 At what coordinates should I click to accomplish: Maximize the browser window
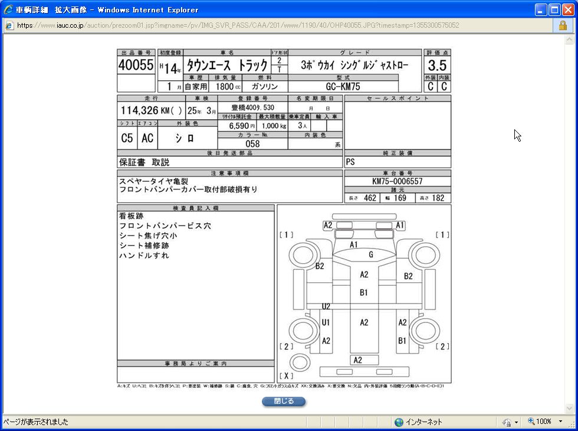(554, 9)
